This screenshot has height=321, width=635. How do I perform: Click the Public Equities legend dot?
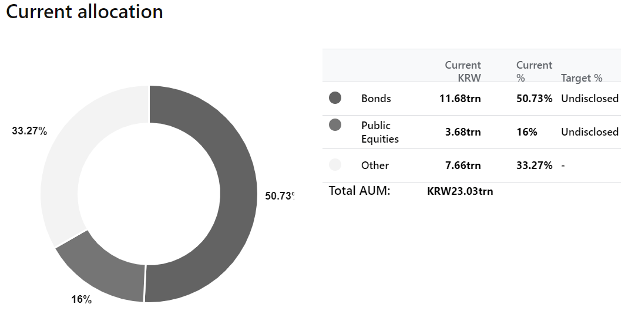tap(335, 124)
